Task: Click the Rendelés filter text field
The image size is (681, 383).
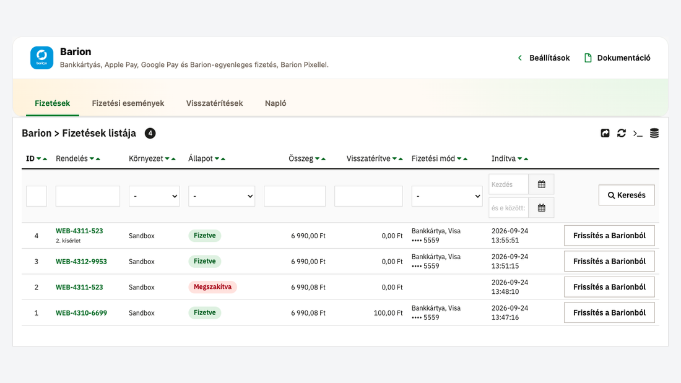Action: click(x=88, y=196)
